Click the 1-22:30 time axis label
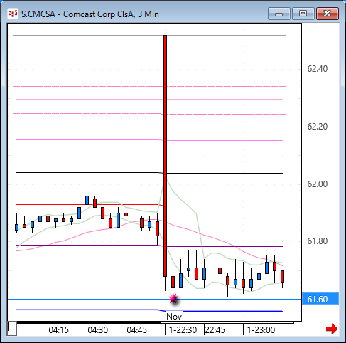 pyautogui.click(x=183, y=330)
